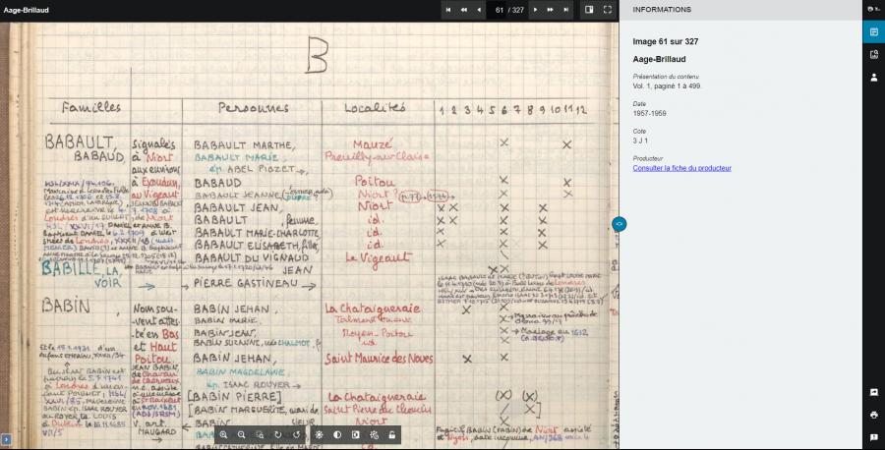
Task: Zoom in on the manuscript image
Action: 223,435
